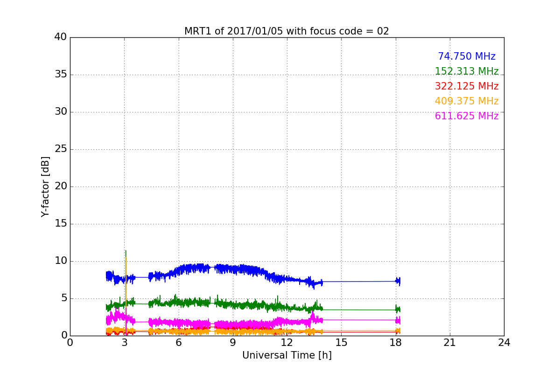Select the green '152.313 MHz' legend label
560x373 pixels.
[467, 71]
